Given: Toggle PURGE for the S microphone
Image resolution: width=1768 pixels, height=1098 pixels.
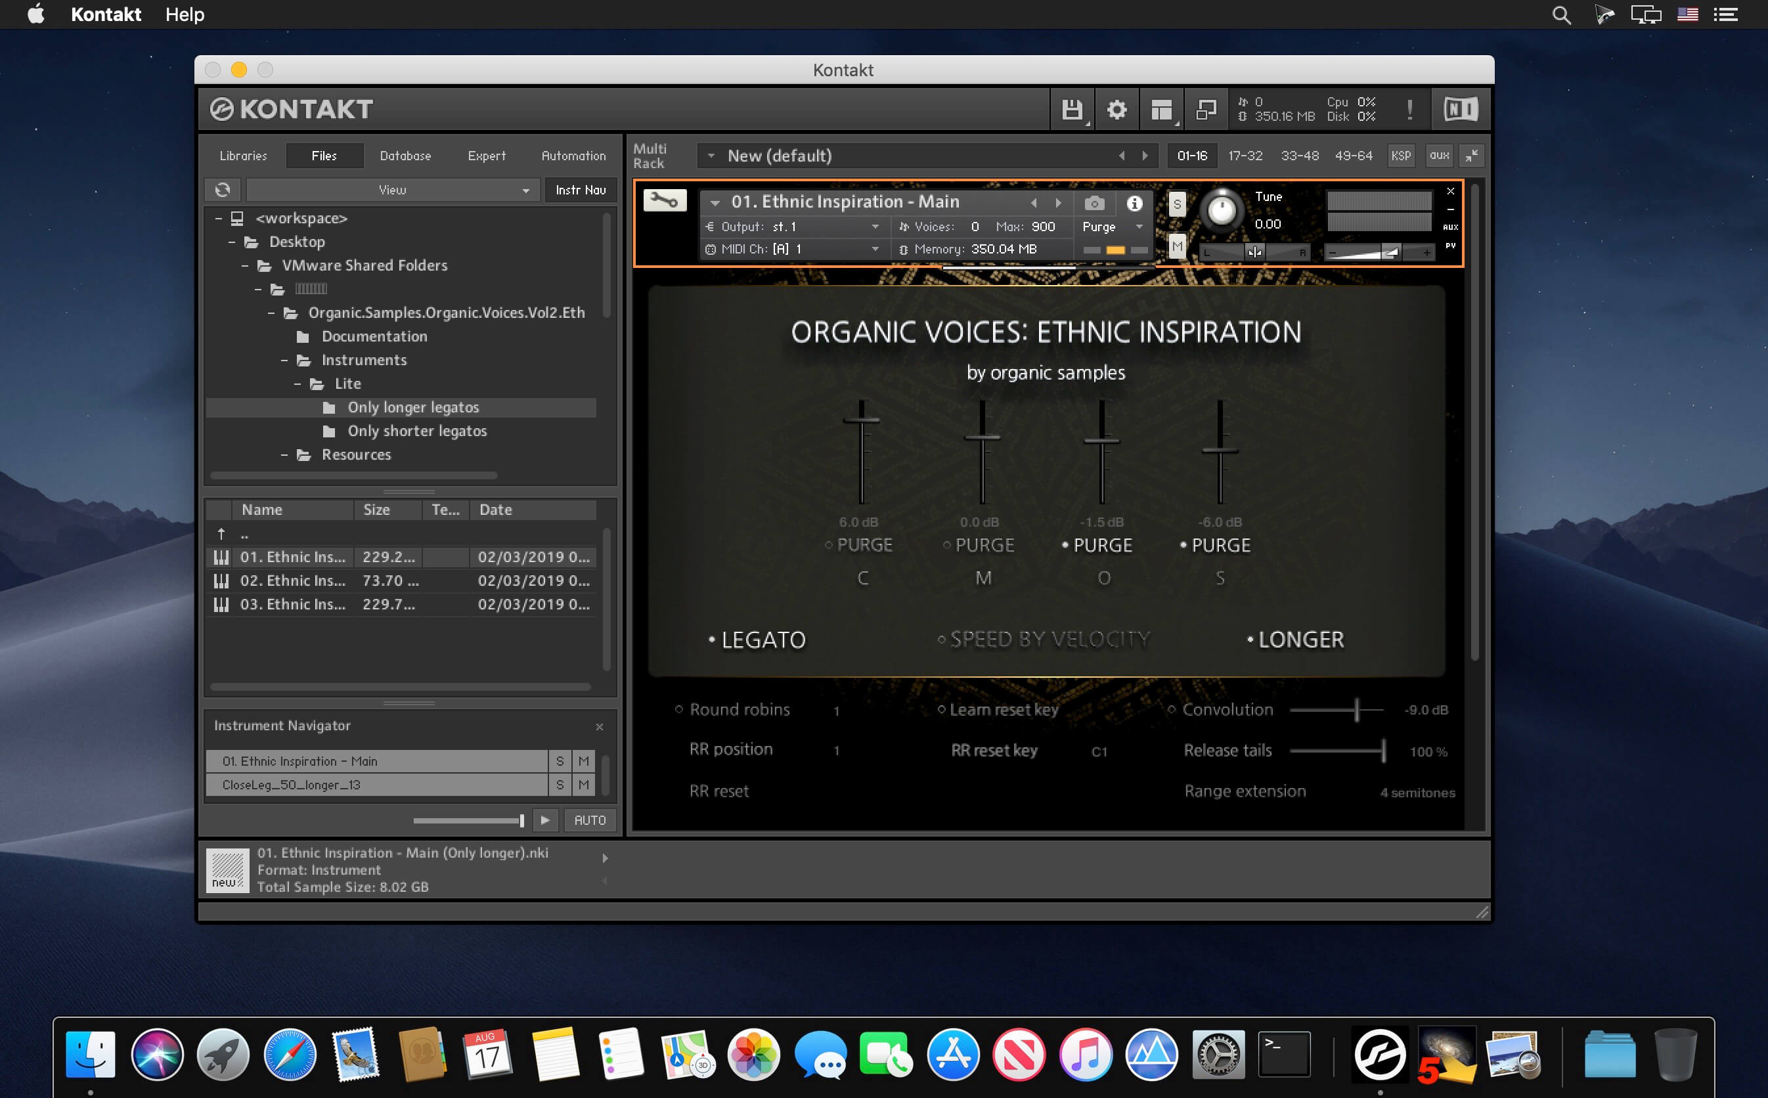Looking at the screenshot, I should [x=1216, y=544].
